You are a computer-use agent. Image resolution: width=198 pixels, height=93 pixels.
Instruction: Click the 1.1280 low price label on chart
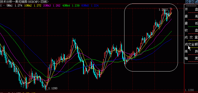tap(53, 88)
